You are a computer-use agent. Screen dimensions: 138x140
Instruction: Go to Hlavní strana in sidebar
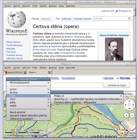click(13, 42)
